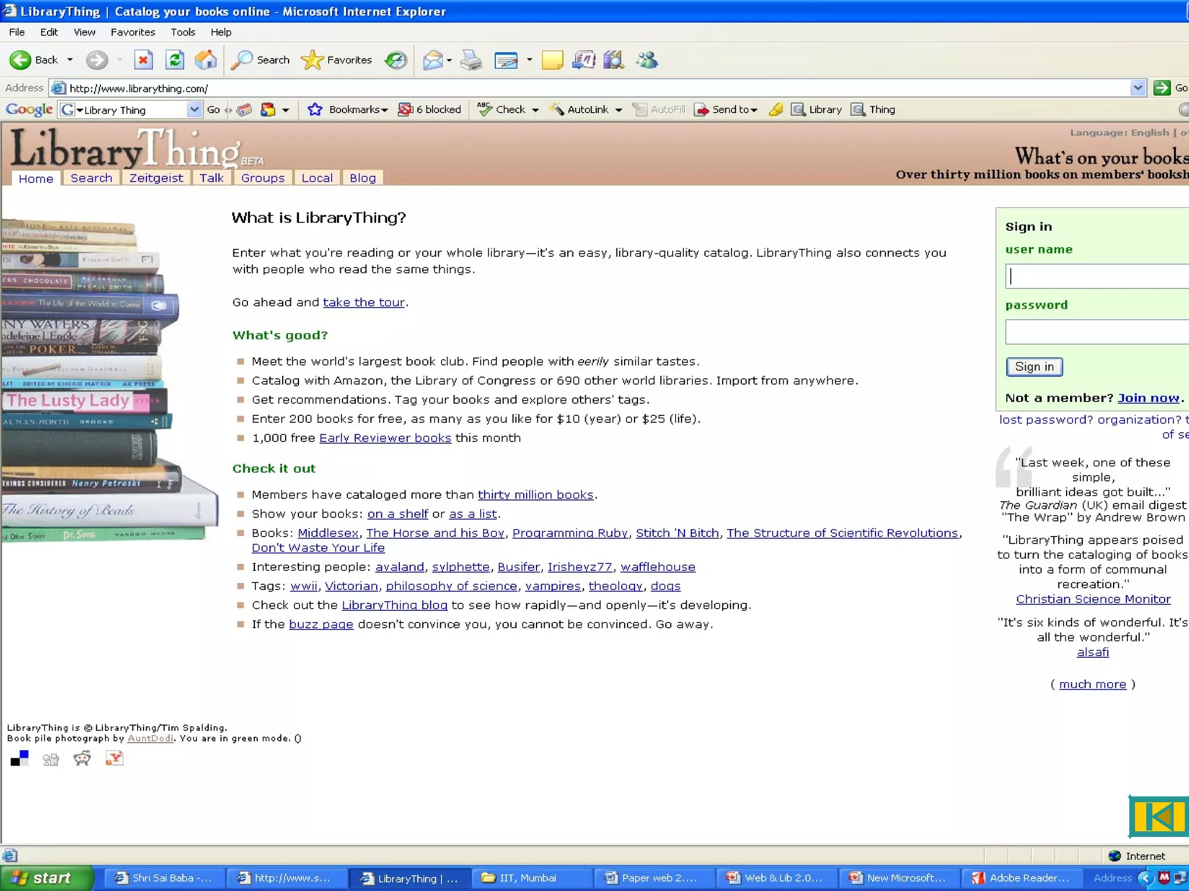Go to browser Home page icon
Screen dimensions: 1189x891
tap(206, 60)
